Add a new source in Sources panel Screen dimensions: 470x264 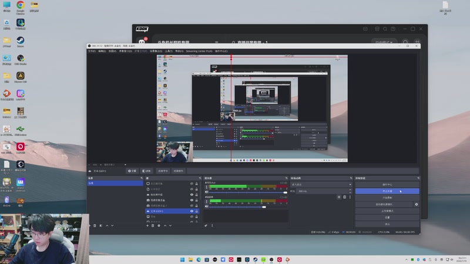click(x=147, y=226)
